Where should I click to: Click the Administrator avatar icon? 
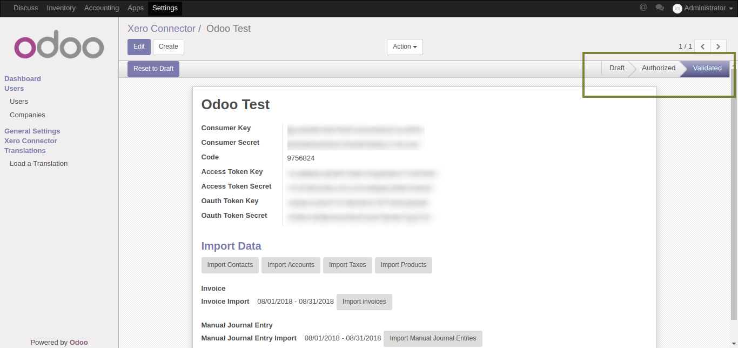(677, 9)
